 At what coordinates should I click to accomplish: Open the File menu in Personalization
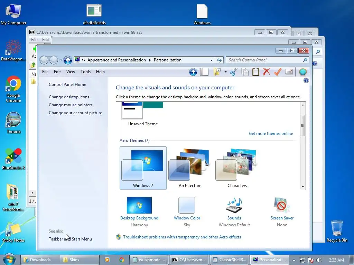point(45,72)
